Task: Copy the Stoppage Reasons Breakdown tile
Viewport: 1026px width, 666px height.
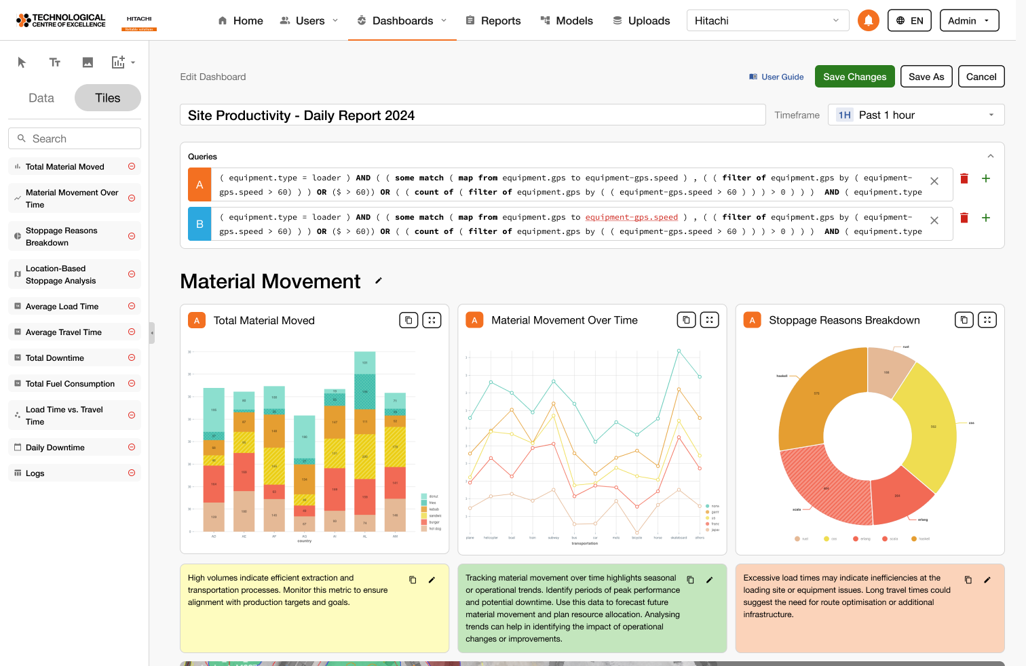Action: pos(964,320)
